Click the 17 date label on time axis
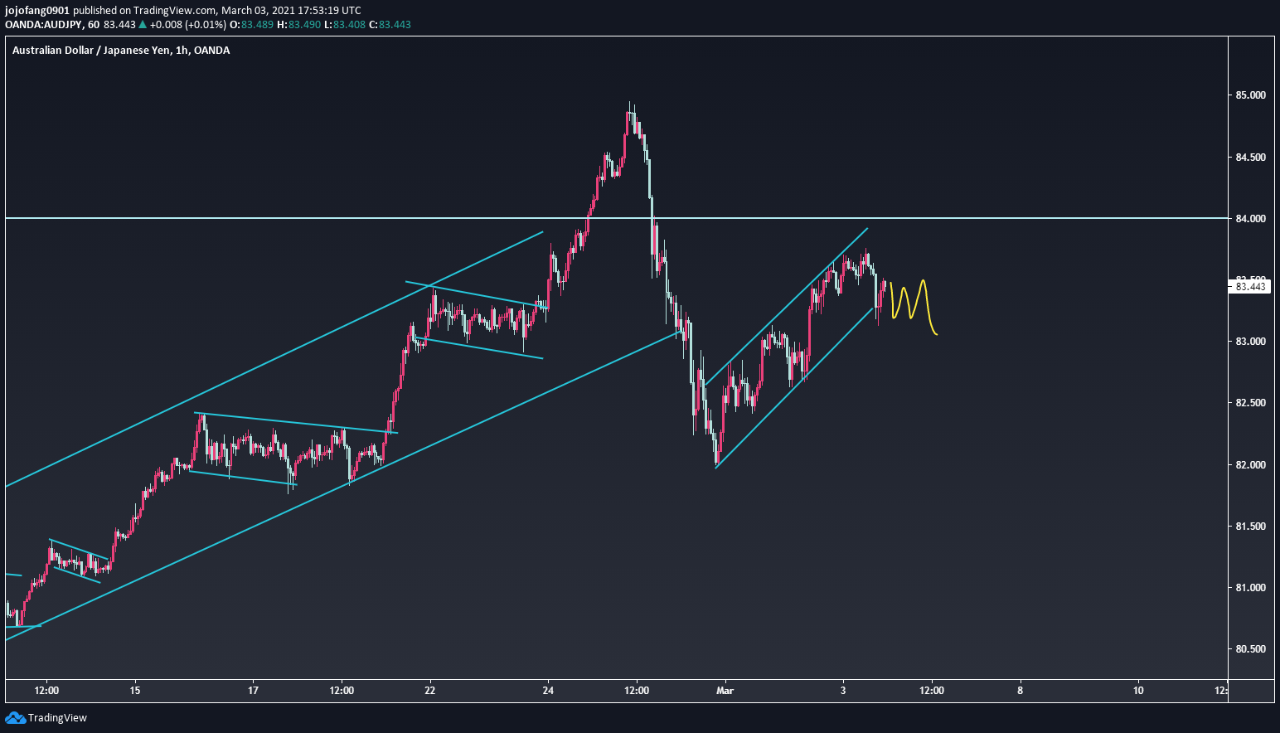Image resolution: width=1280 pixels, height=733 pixels. click(253, 691)
